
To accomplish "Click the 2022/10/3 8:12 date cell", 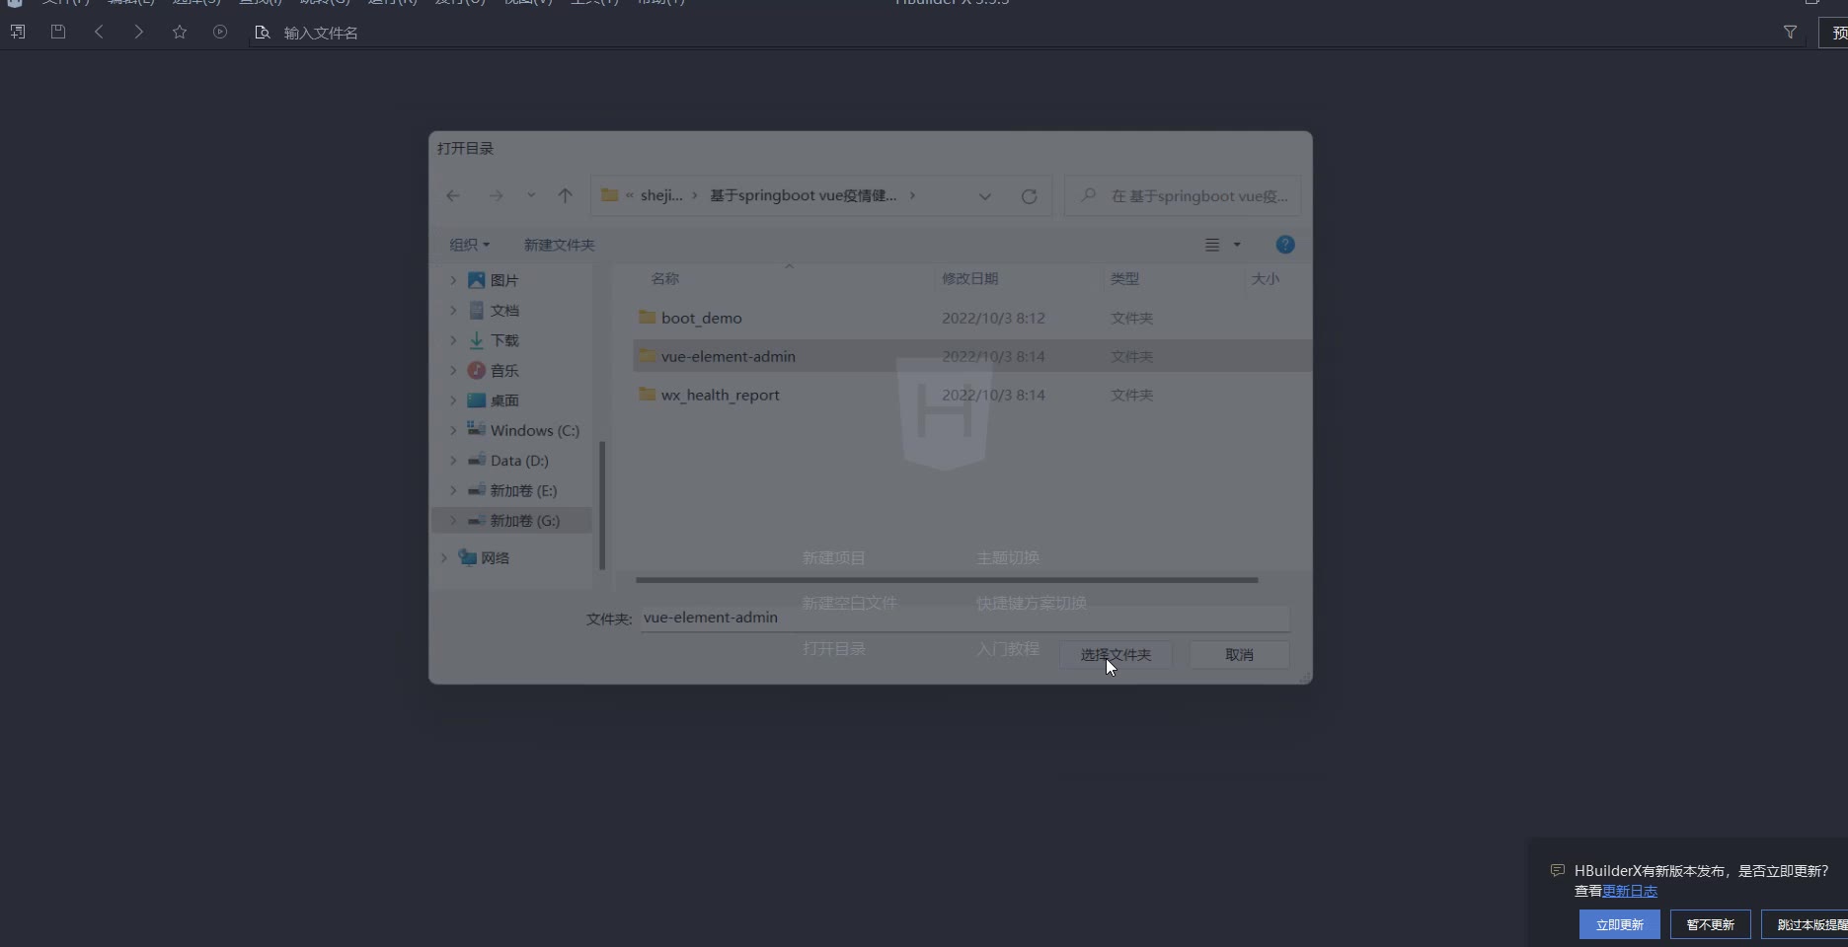I will [993, 318].
